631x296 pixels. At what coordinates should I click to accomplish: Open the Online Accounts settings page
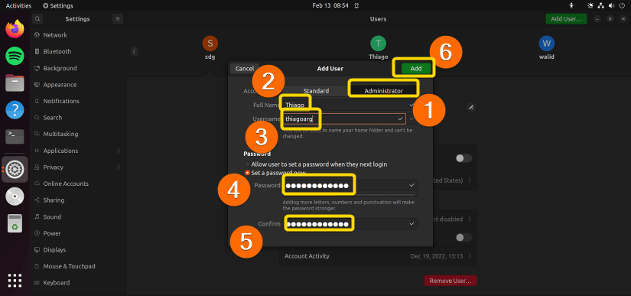click(x=78, y=184)
